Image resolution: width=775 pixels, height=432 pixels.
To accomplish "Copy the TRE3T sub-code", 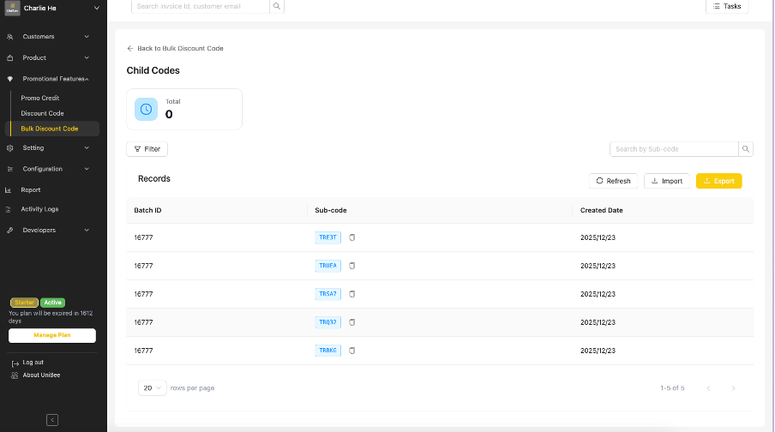I will 351,237.
